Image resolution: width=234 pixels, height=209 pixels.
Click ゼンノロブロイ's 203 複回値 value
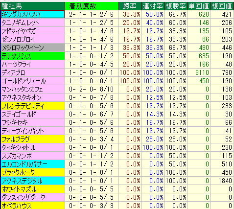[x=227, y=39]
